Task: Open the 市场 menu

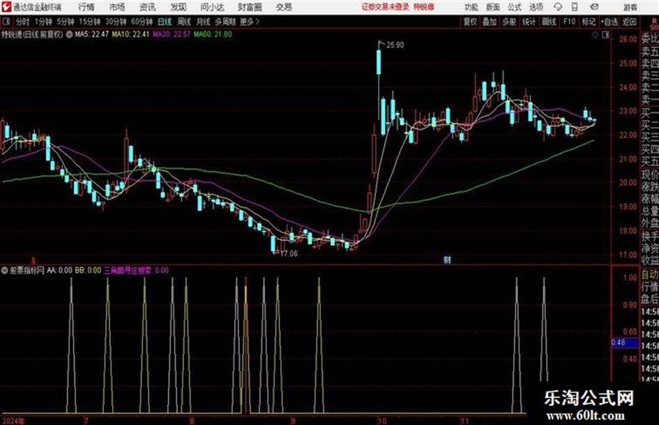Action: pyautogui.click(x=117, y=7)
